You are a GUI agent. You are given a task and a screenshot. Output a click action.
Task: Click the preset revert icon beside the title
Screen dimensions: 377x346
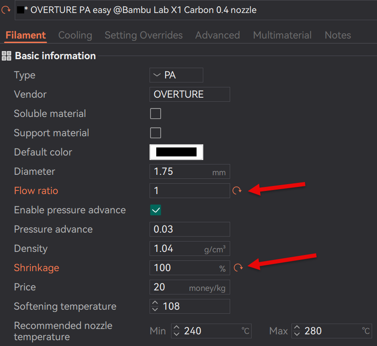click(x=6, y=10)
